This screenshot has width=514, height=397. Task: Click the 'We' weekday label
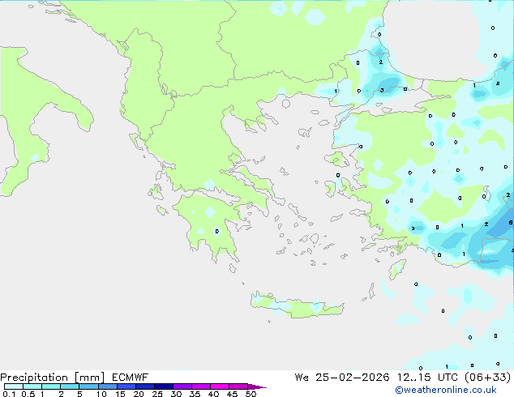302,378
